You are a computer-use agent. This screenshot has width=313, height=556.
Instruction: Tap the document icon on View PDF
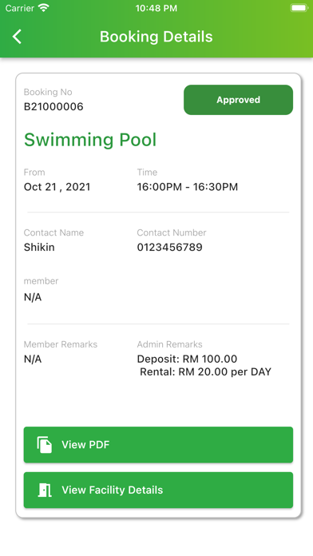[x=45, y=445]
